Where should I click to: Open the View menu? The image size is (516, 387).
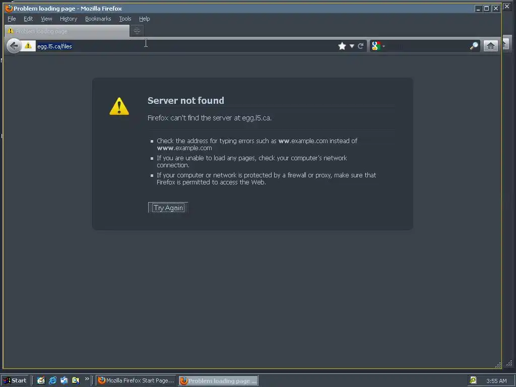(x=46, y=19)
